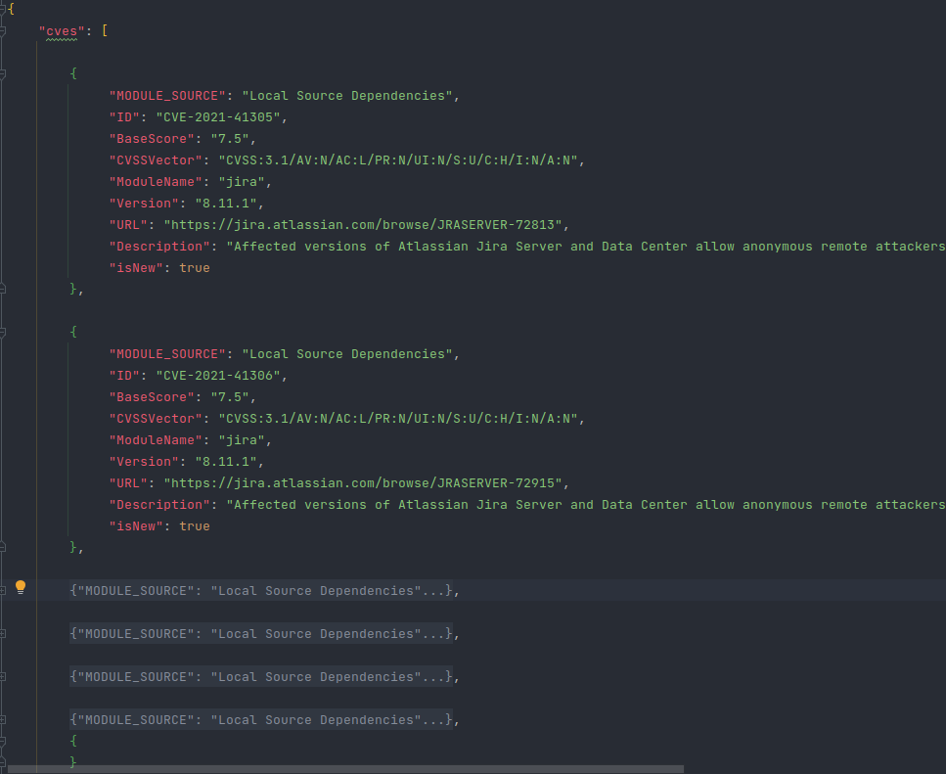Click "Local Source Dependencies" value in CVE-2021-41306 object
The image size is (946, 774).
[x=347, y=354]
